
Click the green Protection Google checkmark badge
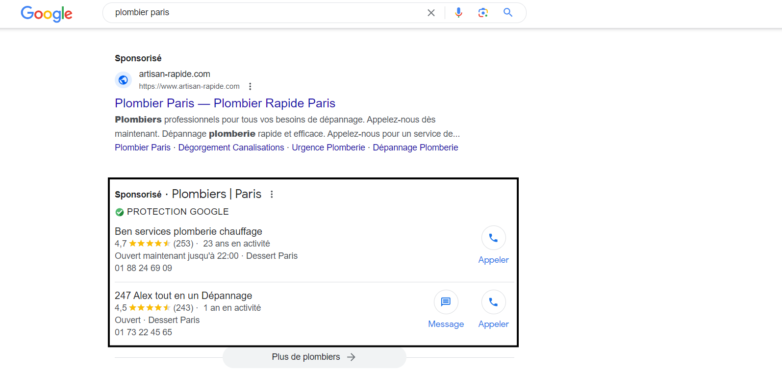(120, 212)
